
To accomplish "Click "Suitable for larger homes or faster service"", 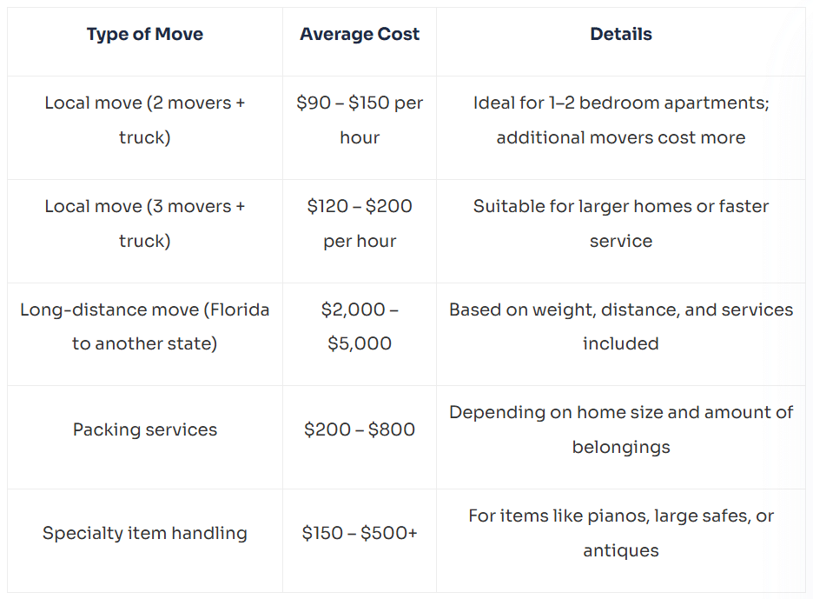I will pos(621,223).
